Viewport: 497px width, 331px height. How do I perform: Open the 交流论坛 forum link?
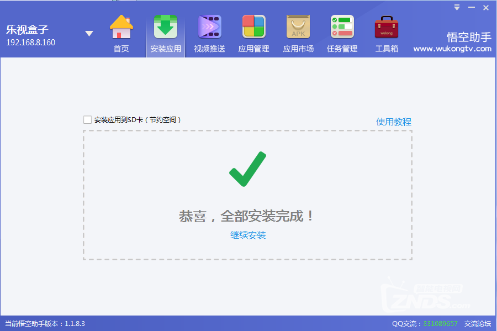coord(478,324)
